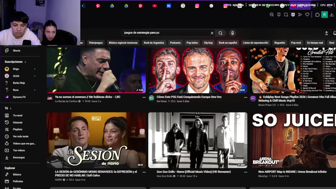Open the Gol Gana channel name
This screenshot has width=336, height=189.
(161, 101)
